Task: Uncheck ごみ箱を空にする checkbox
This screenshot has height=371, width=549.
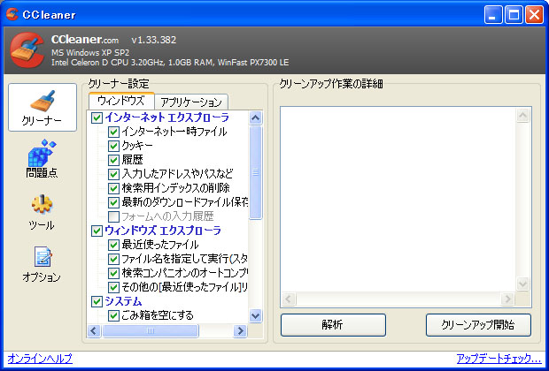Action: click(x=113, y=315)
